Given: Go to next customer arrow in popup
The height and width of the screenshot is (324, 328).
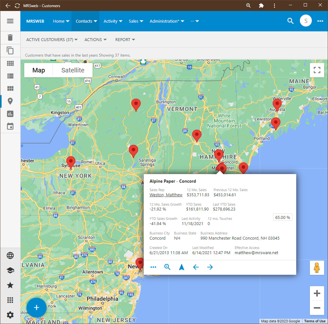Looking at the screenshot, I should [x=210, y=267].
